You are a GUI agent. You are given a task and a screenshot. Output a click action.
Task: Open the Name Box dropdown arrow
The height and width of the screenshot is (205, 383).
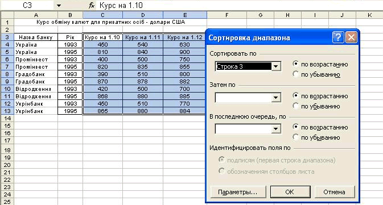coord(59,5)
